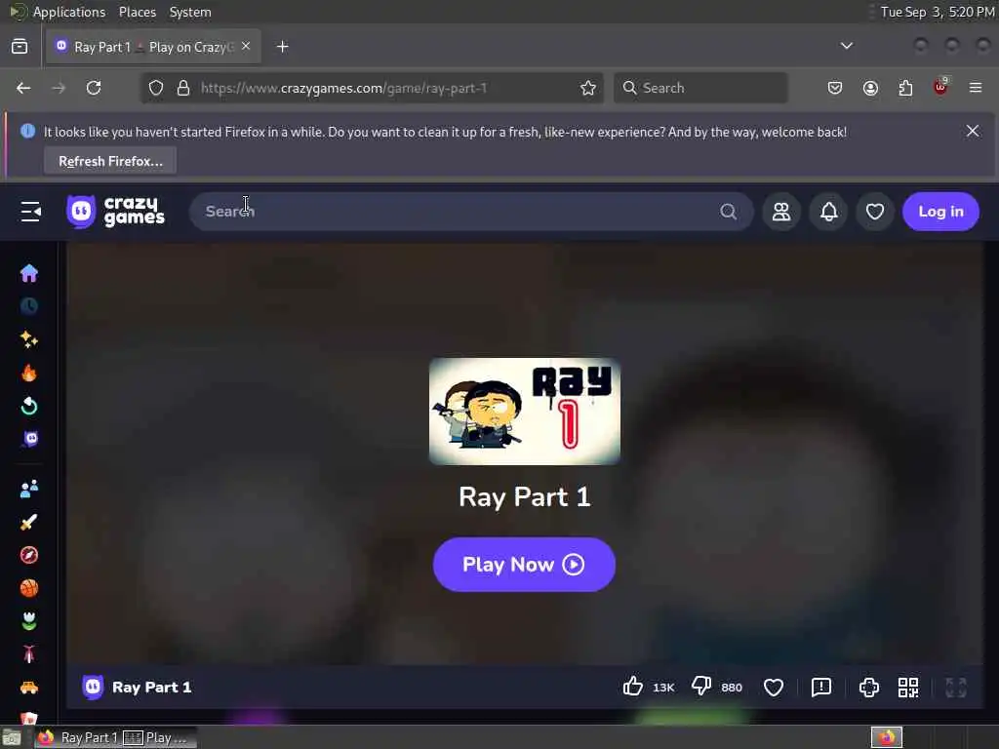Focus the Firefox toolbar search box
Image resolution: width=999 pixels, height=749 pixels.
tap(700, 88)
